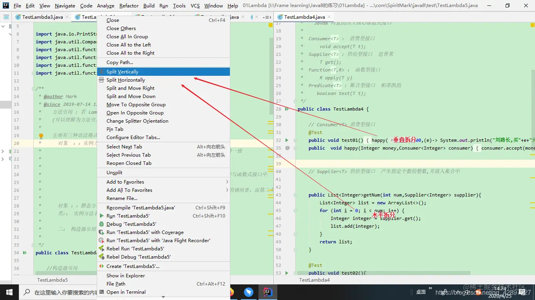
Task: Choose Copy Path... in the context menu
Action: [163, 62]
